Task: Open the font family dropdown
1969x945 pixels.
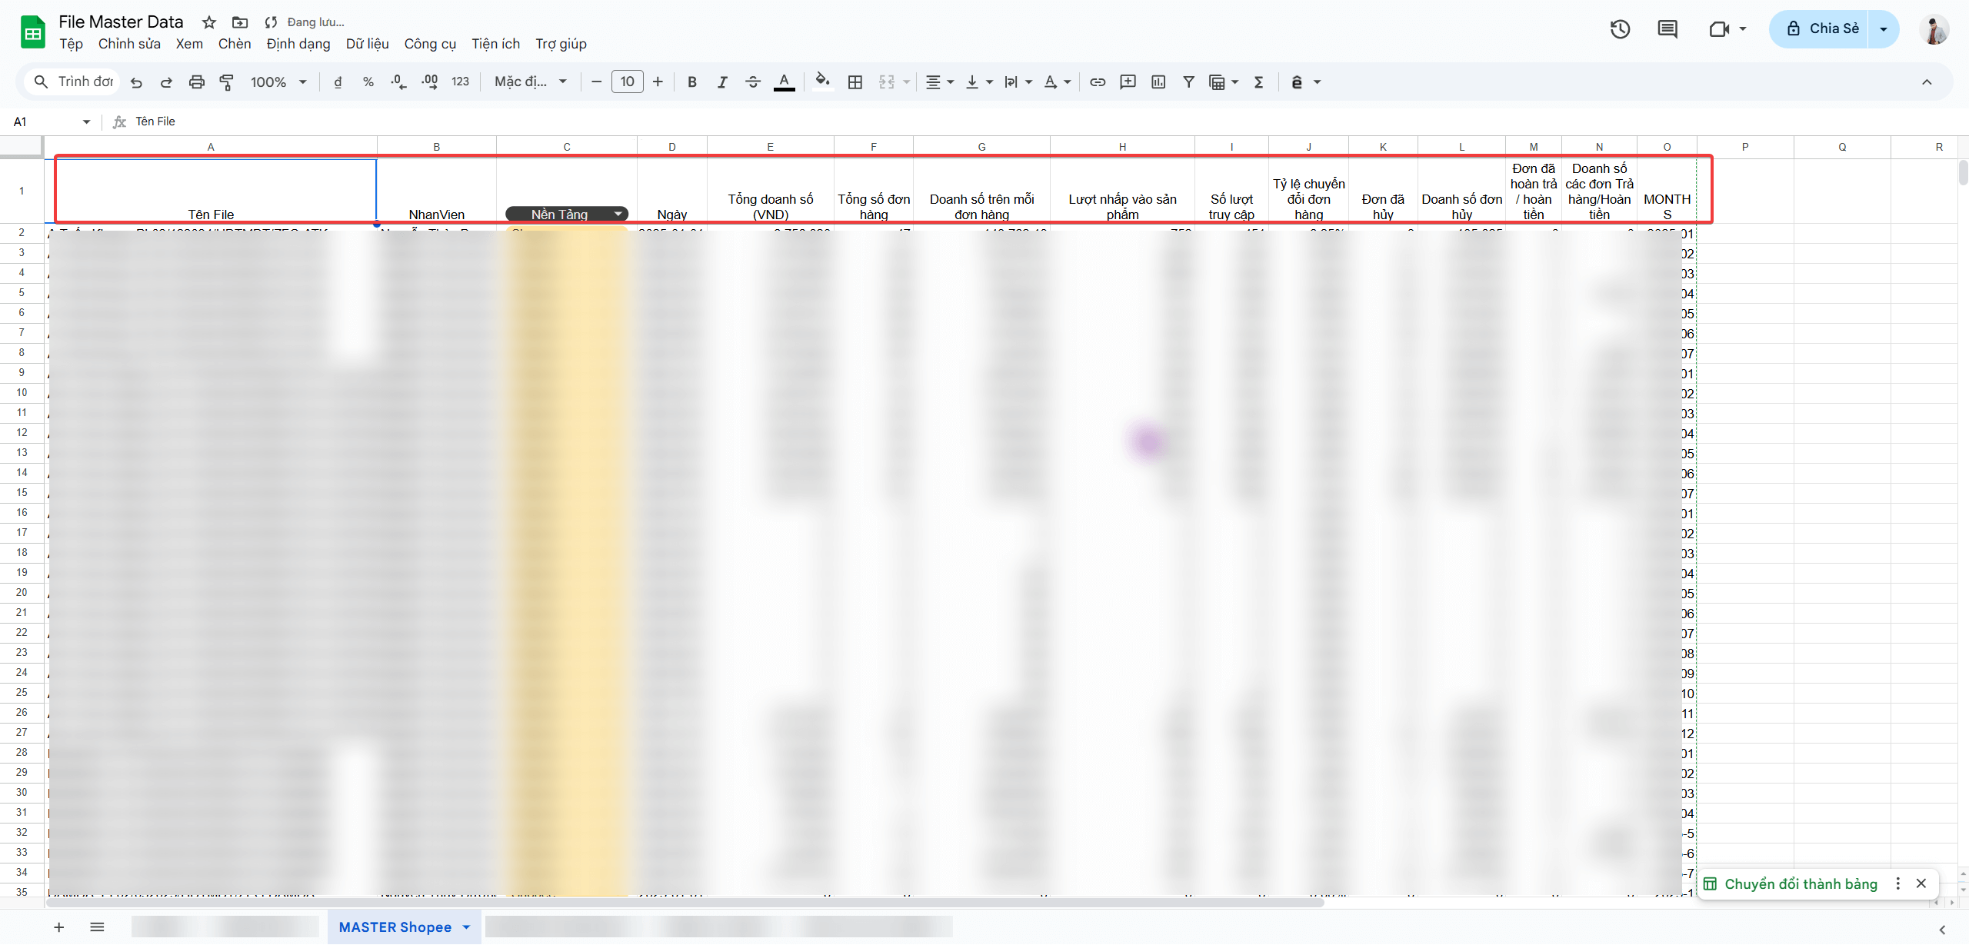Action: click(x=531, y=82)
